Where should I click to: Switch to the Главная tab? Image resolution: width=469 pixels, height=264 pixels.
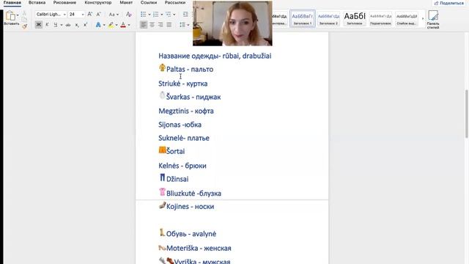12,3
